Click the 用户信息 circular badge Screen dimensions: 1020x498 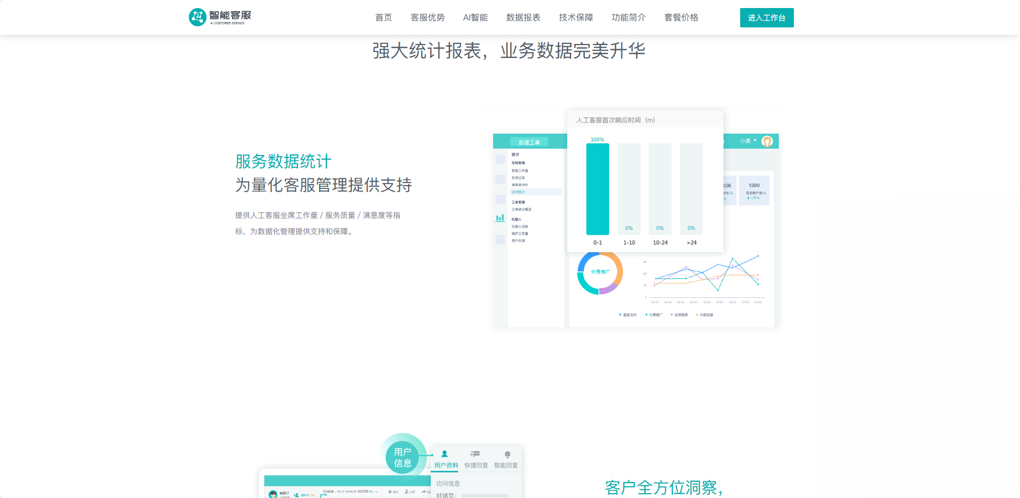coord(402,457)
